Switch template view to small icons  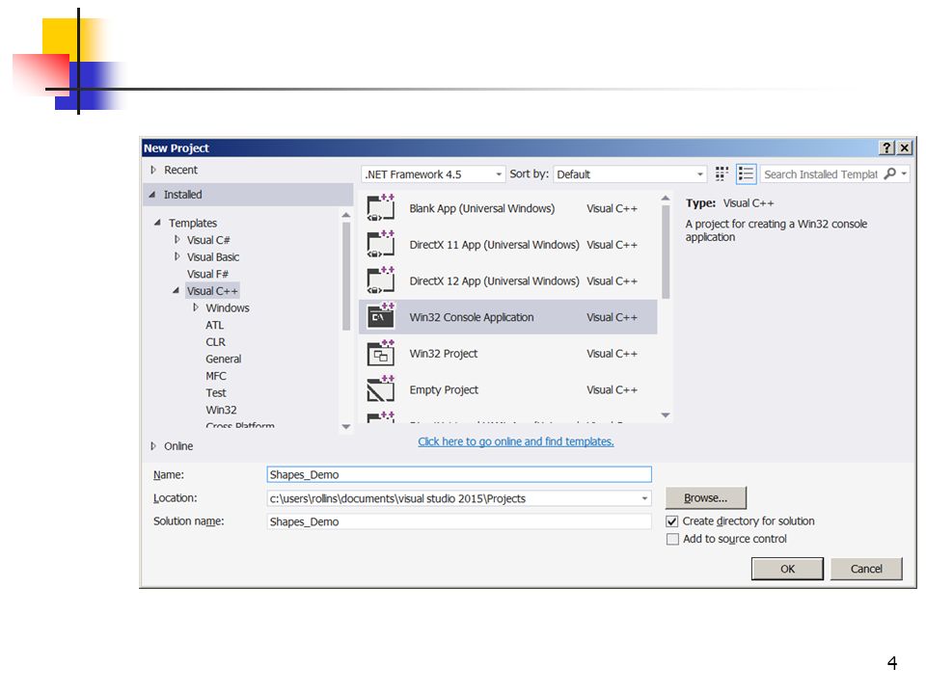tap(722, 174)
